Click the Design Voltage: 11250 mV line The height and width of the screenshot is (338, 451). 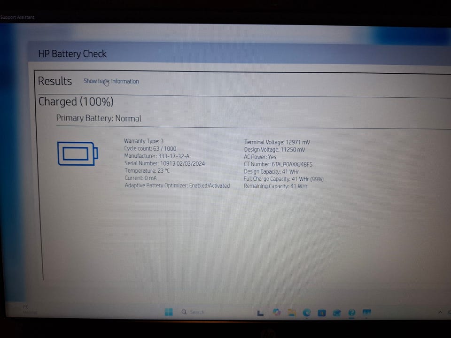tap(275, 150)
